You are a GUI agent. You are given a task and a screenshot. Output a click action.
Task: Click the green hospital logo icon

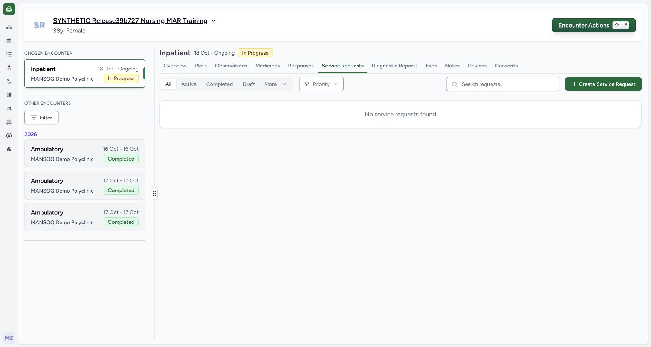(9, 9)
